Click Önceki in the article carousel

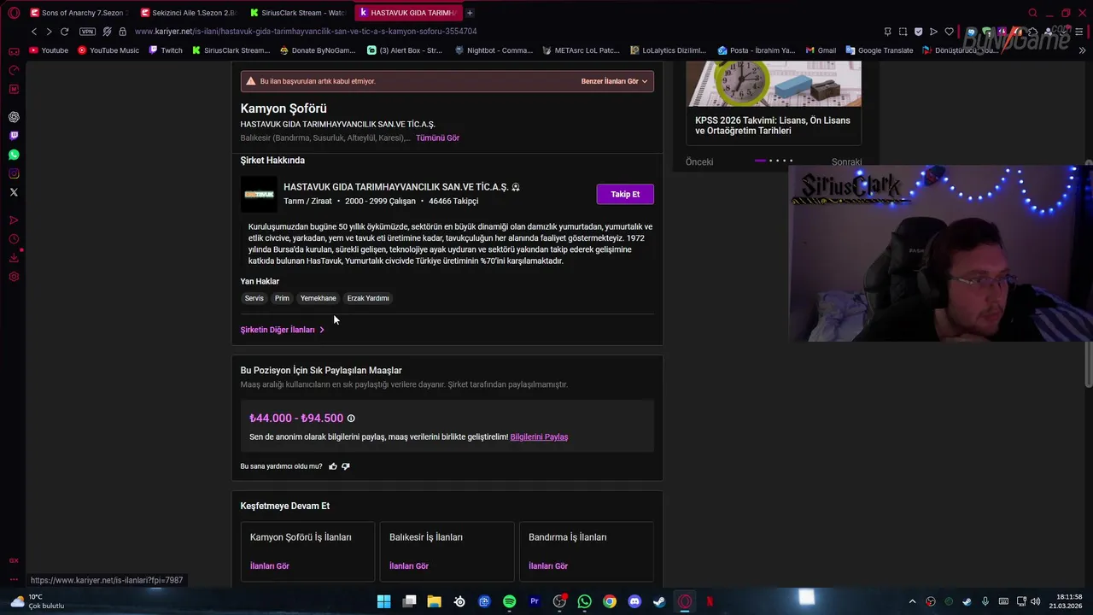pyautogui.click(x=699, y=161)
